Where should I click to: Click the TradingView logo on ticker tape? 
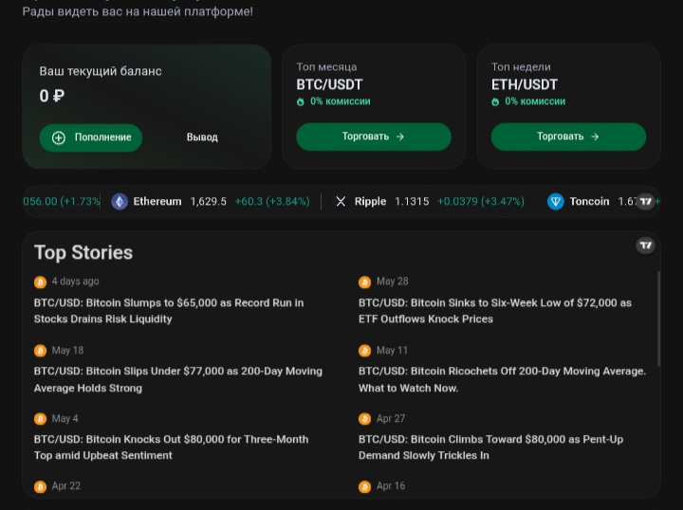(646, 202)
